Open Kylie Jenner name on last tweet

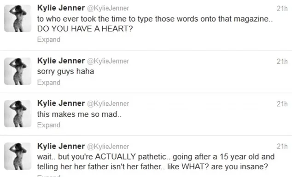pyautogui.click(x=61, y=146)
